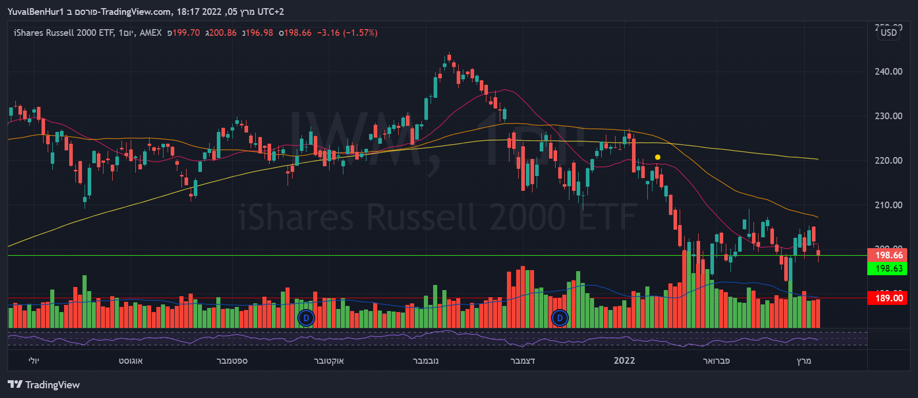
Task: Click the 220.00 price axis label
Action: click(x=889, y=161)
